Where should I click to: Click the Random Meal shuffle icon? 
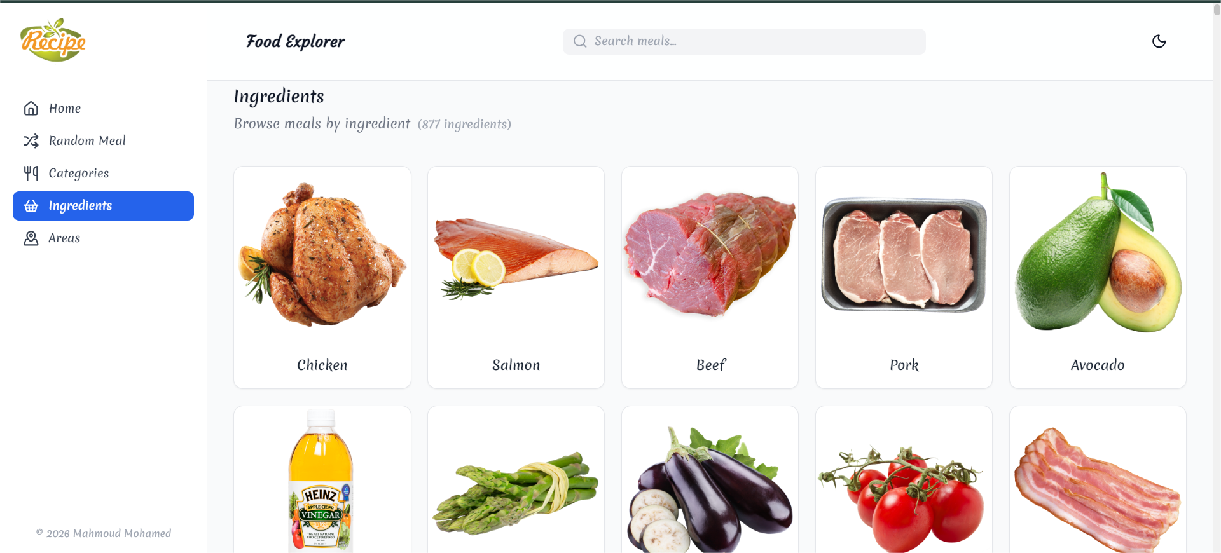click(31, 140)
